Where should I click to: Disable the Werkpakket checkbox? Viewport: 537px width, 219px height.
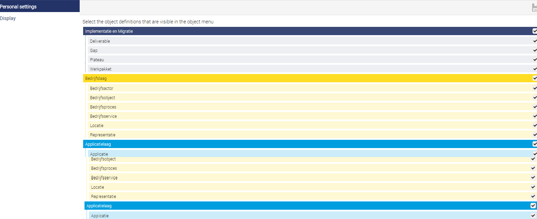tap(535, 69)
